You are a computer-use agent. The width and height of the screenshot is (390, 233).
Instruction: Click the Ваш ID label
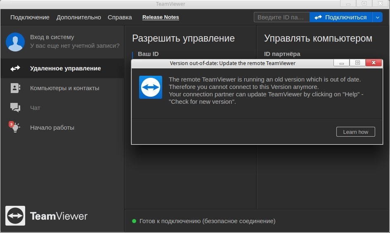pos(148,54)
